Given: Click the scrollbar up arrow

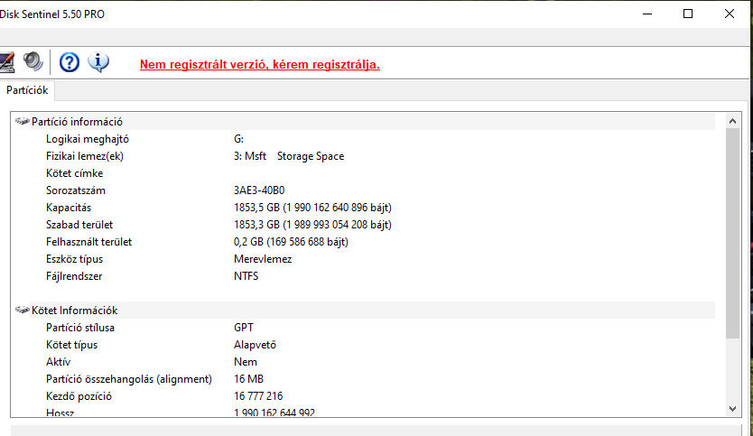Looking at the screenshot, I should click(x=732, y=121).
